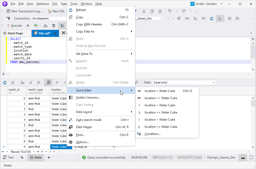Click the add view plus button

49,157
